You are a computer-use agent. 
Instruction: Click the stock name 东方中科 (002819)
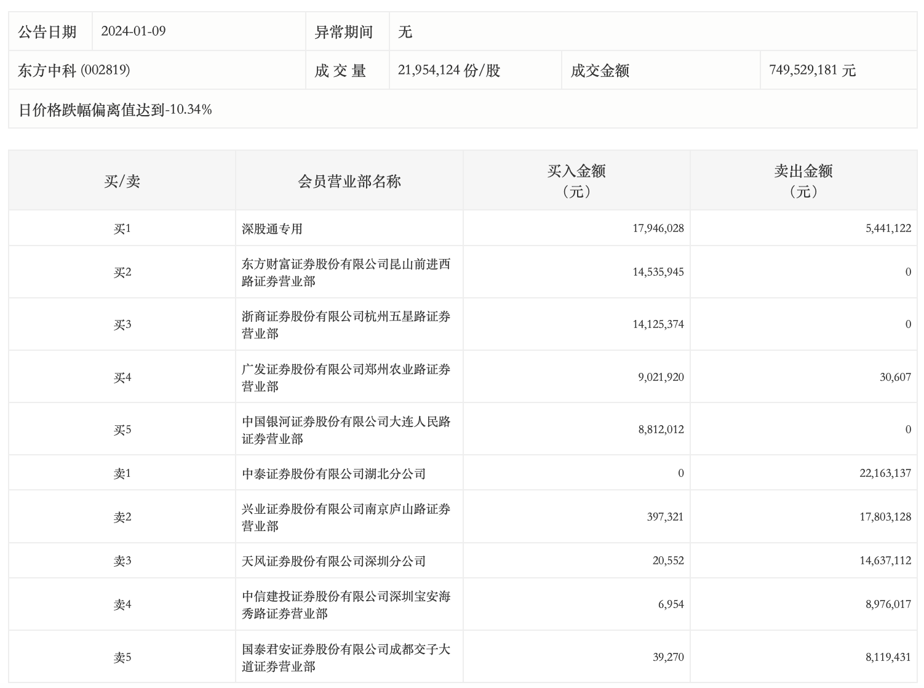coord(74,70)
